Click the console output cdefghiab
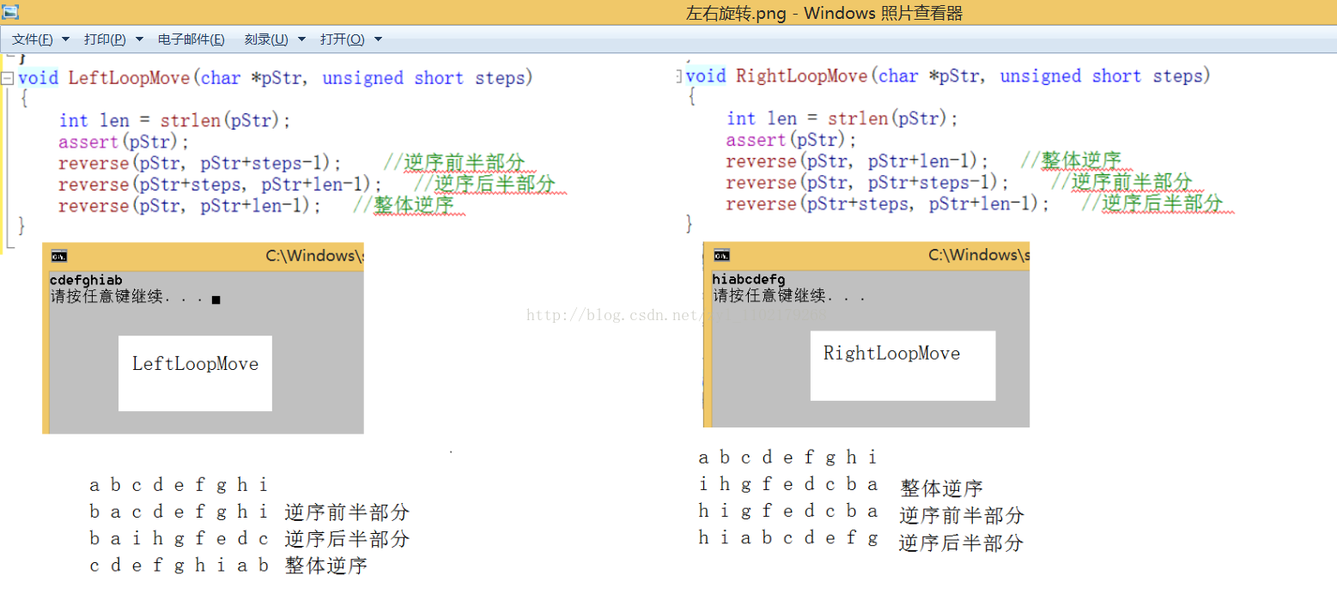The height and width of the screenshot is (612, 1337). (x=86, y=281)
